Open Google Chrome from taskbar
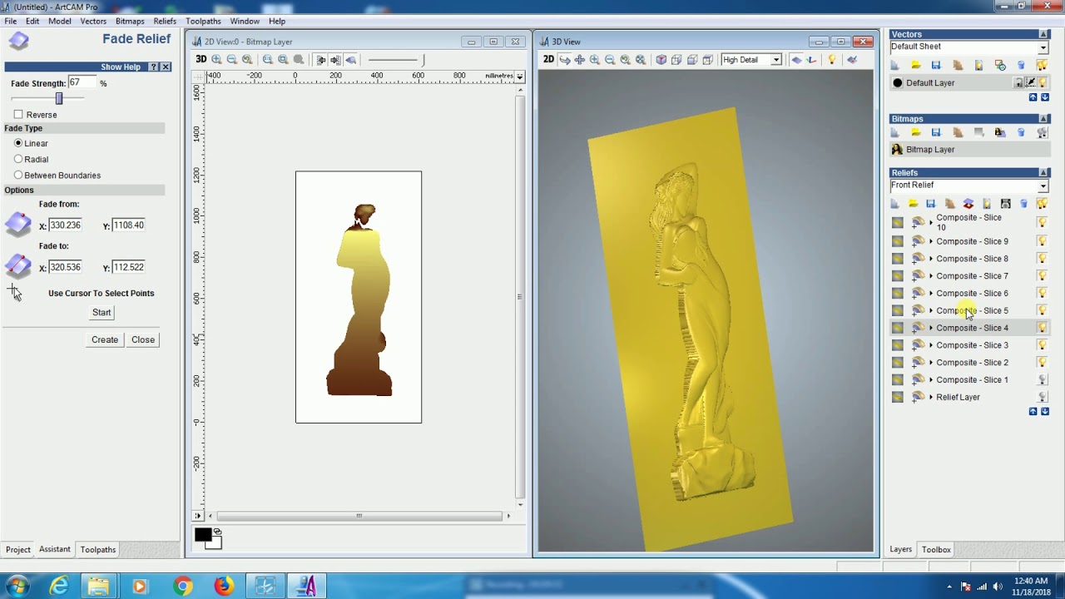Viewport: 1065px width, 599px height. [x=182, y=586]
